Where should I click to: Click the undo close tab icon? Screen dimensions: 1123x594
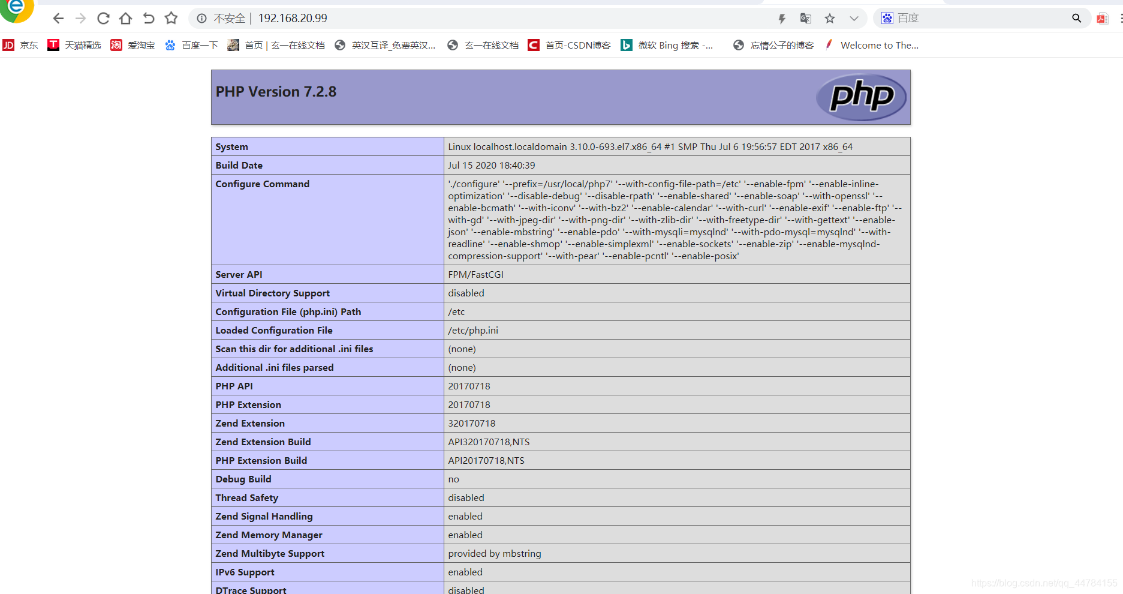click(x=149, y=19)
